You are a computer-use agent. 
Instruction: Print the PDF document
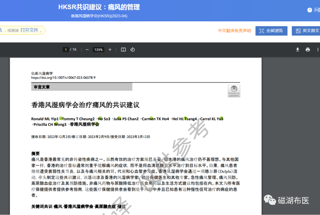coord(308,50)
